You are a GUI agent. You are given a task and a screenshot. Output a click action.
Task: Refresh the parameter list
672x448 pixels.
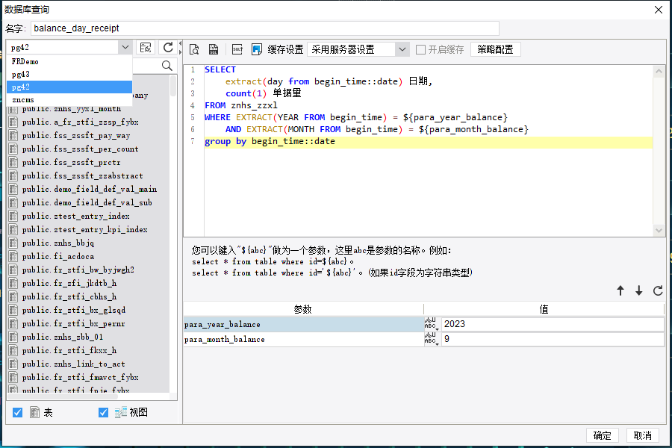click(x=658, y=291)
